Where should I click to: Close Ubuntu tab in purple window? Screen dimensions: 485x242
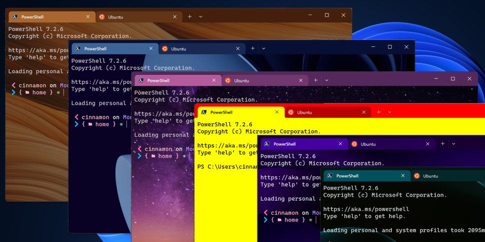[x=428, y=144]
